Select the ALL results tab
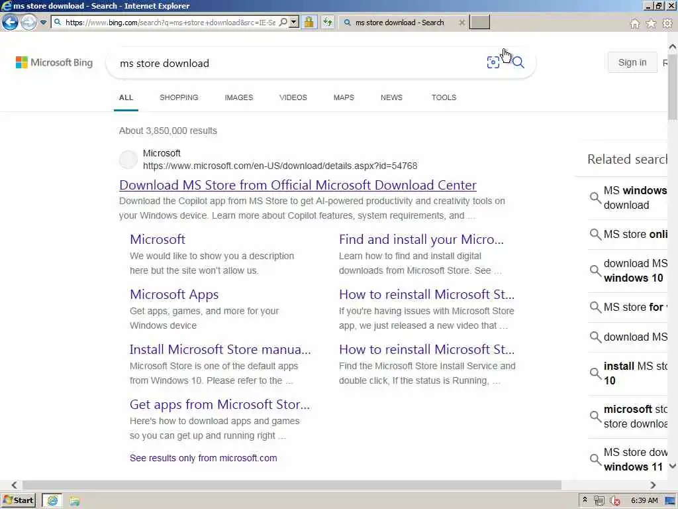Image resolution: width=678 pixels, height=509 pixels. [126, 98]
